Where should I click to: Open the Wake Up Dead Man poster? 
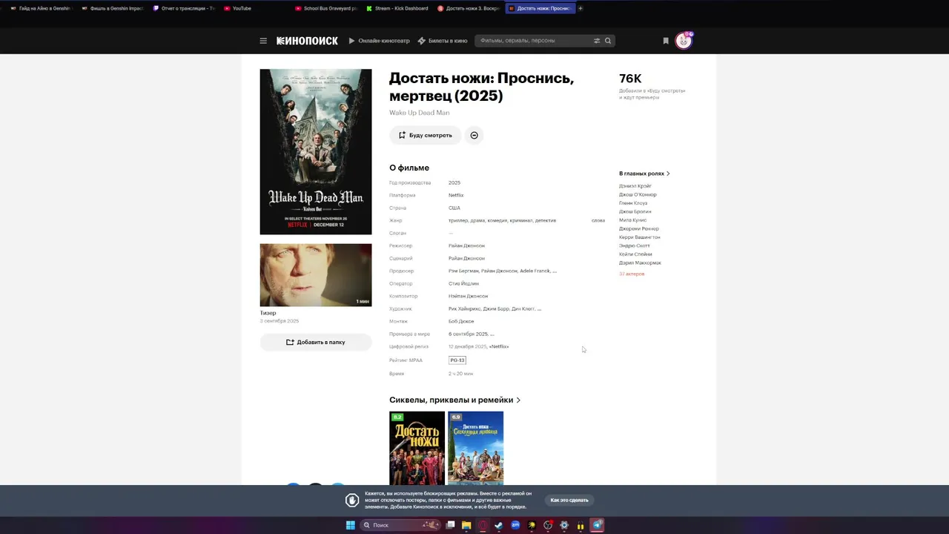[x=316, y=152]
